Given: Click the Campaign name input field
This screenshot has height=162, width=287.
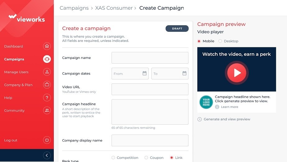Looking at the screenshot, I should pyautogui.click(x=150, y=58).
